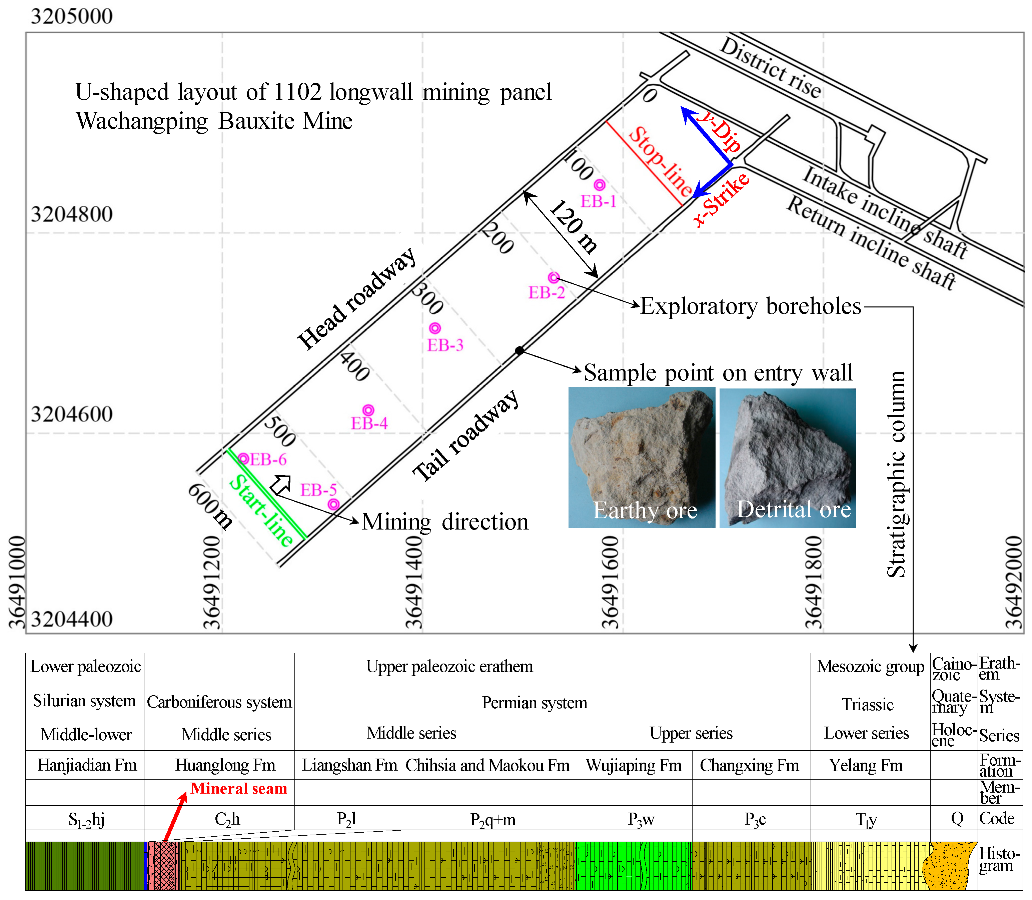Click the hollow mining direction arrow
Screen dimensions: 1032x900
click(281, 484)
